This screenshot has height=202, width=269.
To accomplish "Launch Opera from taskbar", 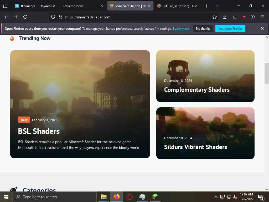I will coord(129,197).
